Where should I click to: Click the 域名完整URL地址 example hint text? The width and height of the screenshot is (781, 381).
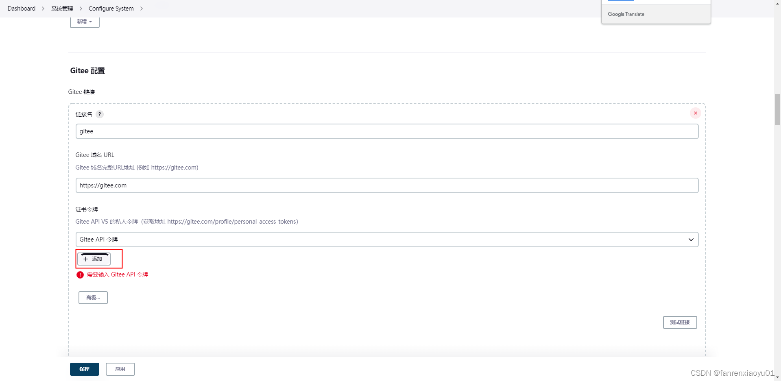(x=137, y=168)
